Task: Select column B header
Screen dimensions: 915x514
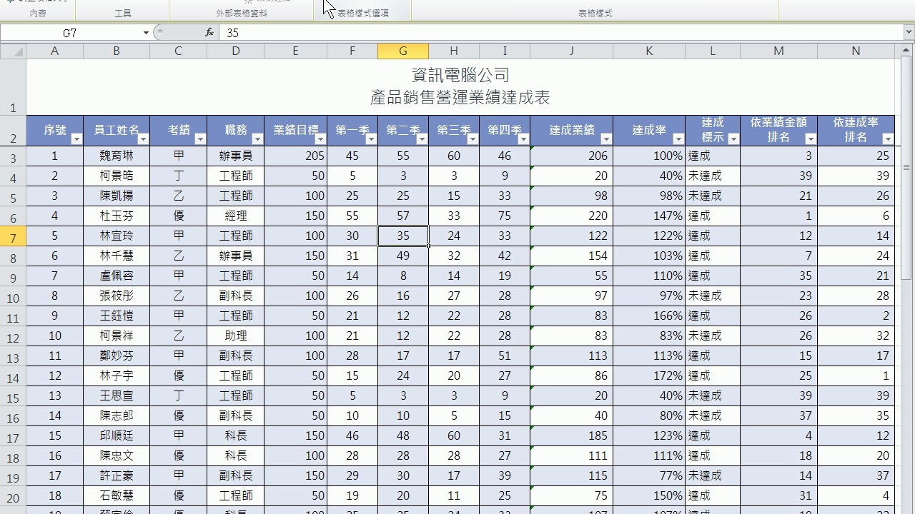Action: point(117,51)
